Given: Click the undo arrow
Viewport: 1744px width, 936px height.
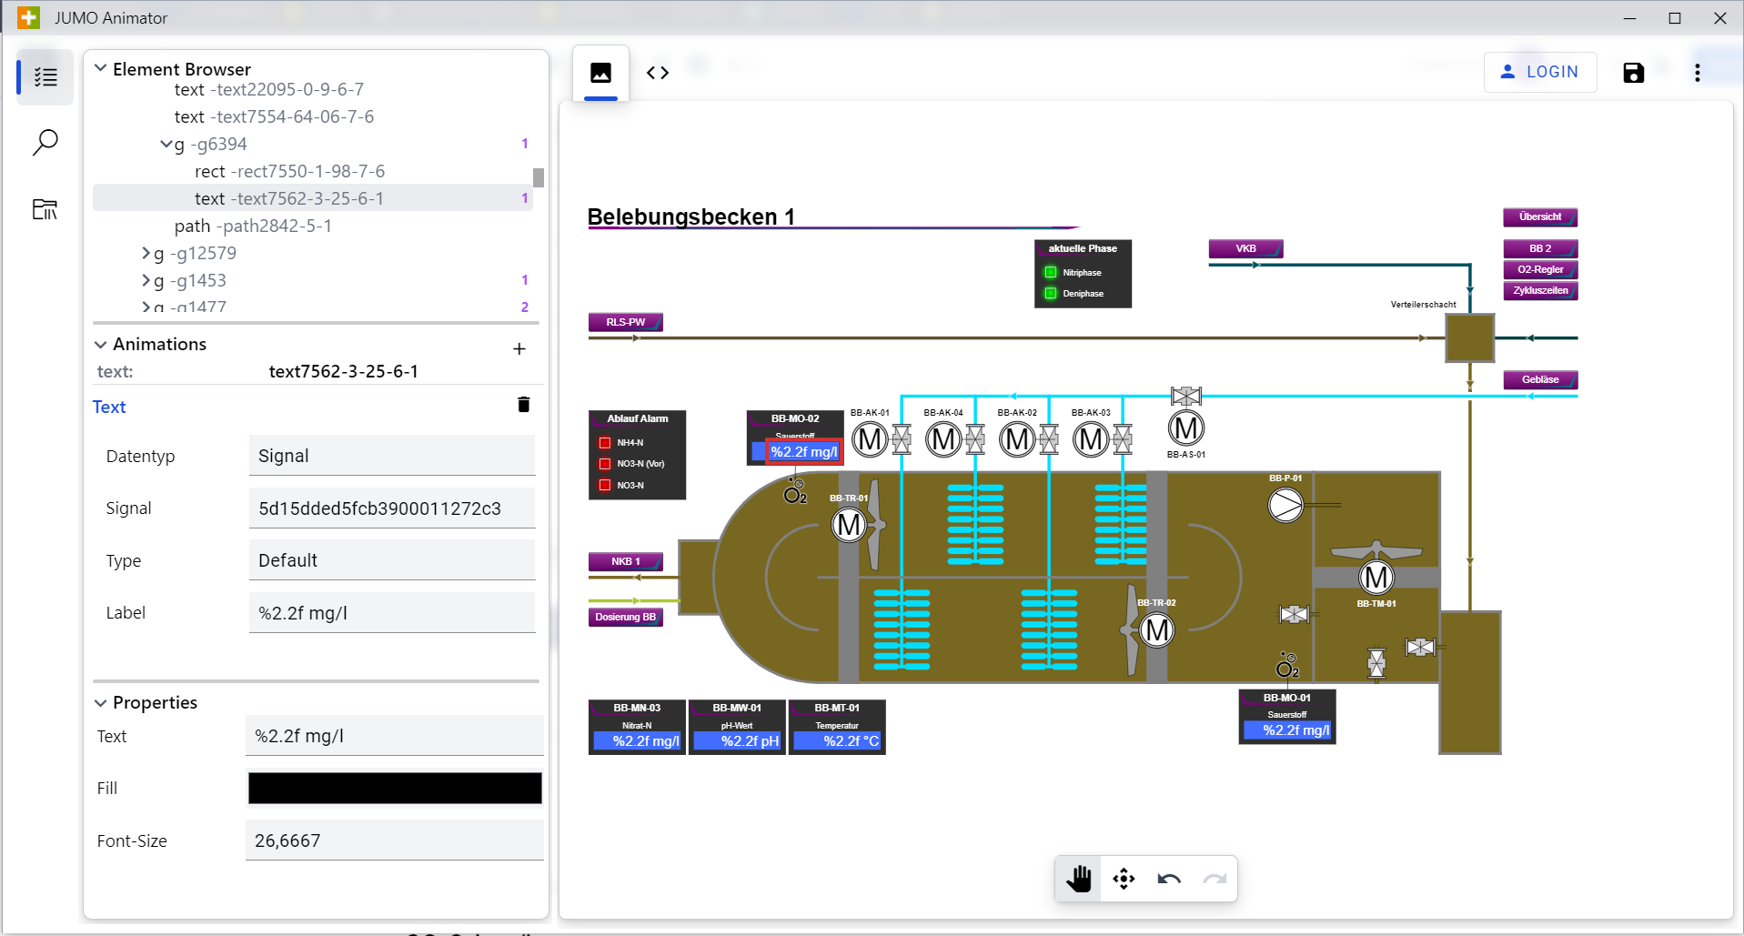Looking at the screenshot, I should coord(1169,879).
